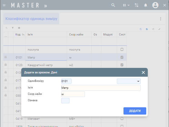Viewport: 169px width, 127px height.
Task: Open the three-dot vertical options menu
Action: point(161,19)
